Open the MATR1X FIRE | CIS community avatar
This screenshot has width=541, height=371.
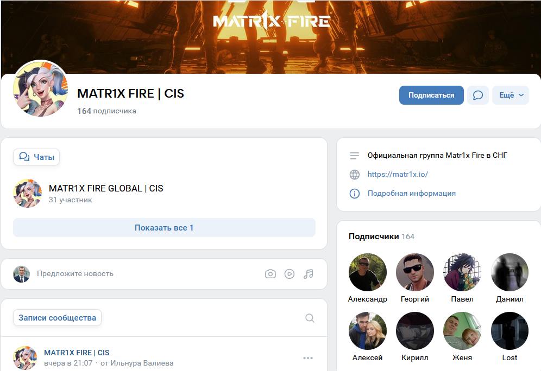point(40,88)
